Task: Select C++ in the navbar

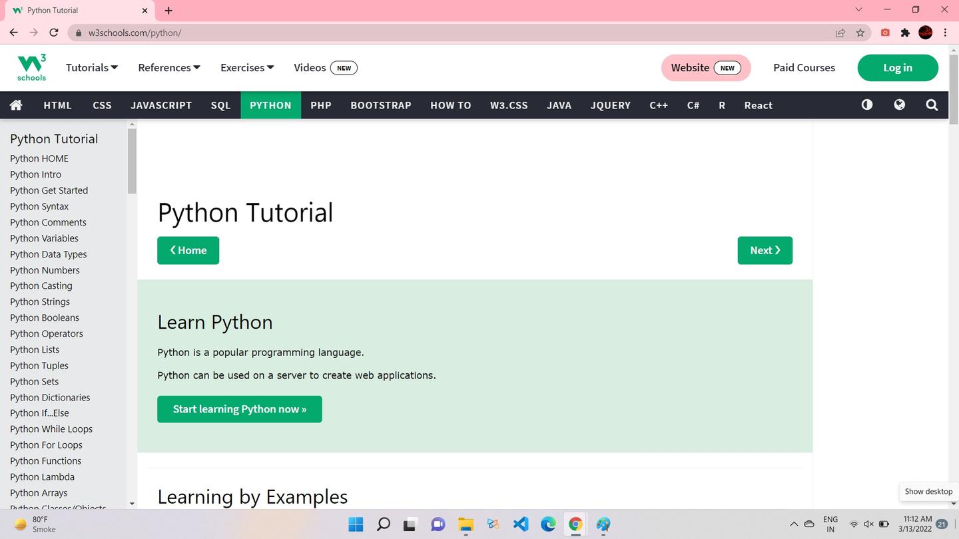Action: pyautogui.click(x=659, y=105)
